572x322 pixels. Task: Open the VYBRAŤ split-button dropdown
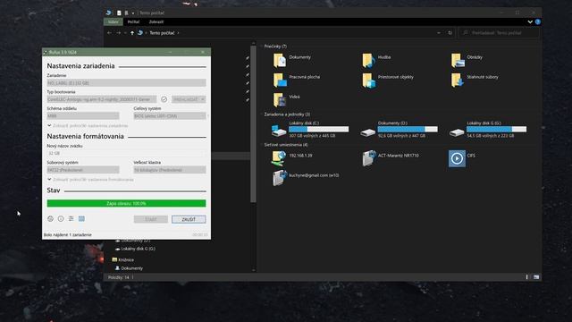tap(203, 99)
